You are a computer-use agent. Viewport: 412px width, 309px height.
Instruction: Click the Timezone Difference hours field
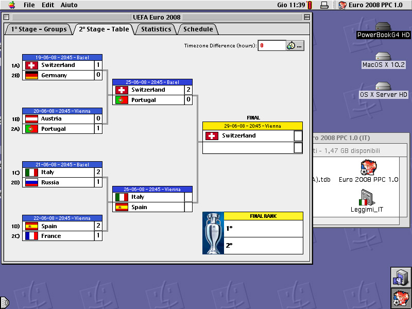pos(272,46)
